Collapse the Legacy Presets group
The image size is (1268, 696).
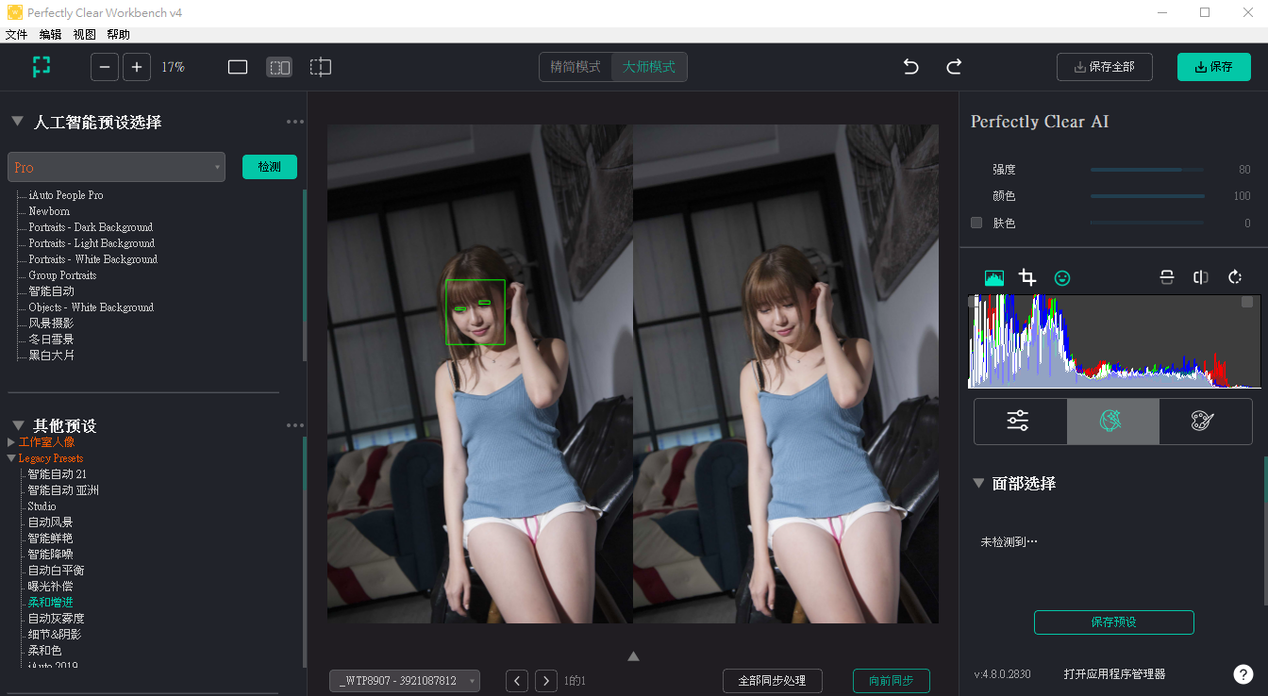pos(11,458)
